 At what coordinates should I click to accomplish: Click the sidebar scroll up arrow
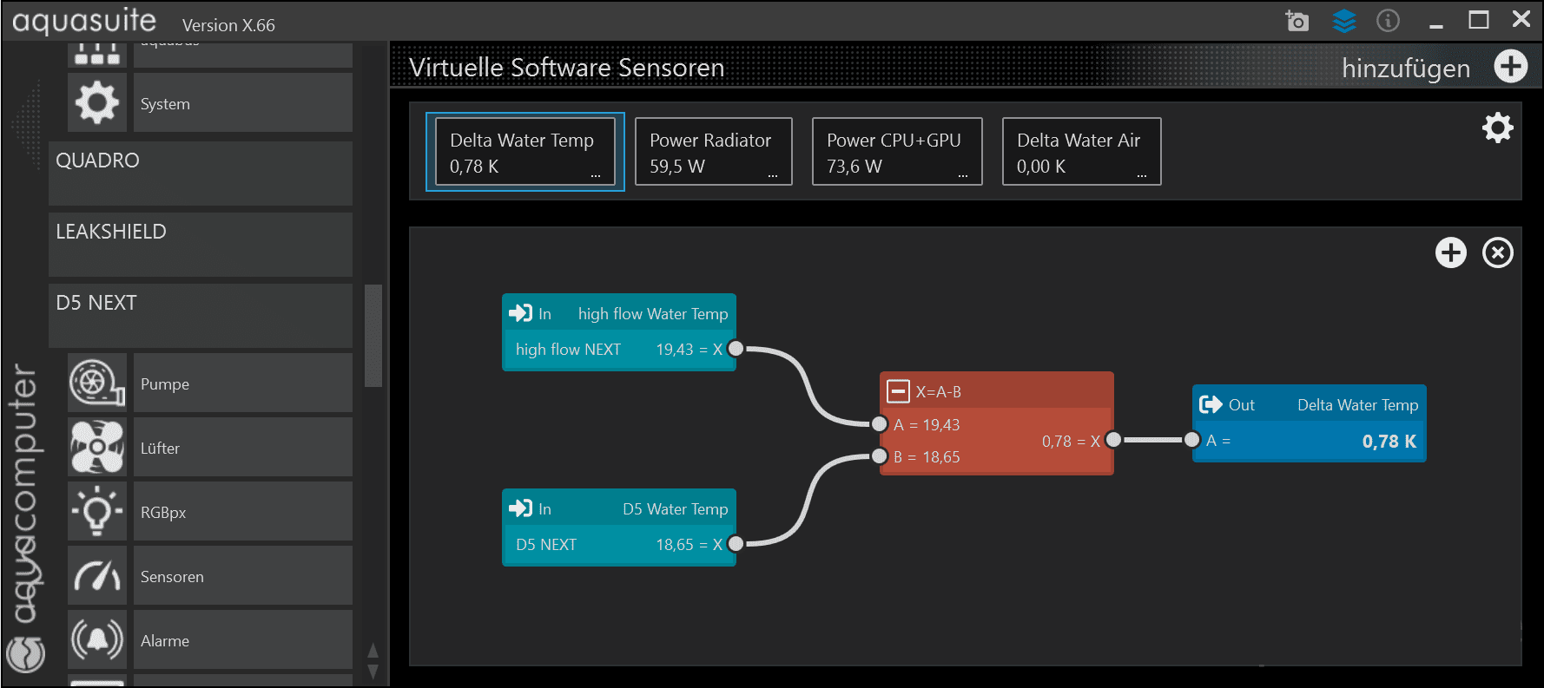pyautogui.click(x=373, y=650)
